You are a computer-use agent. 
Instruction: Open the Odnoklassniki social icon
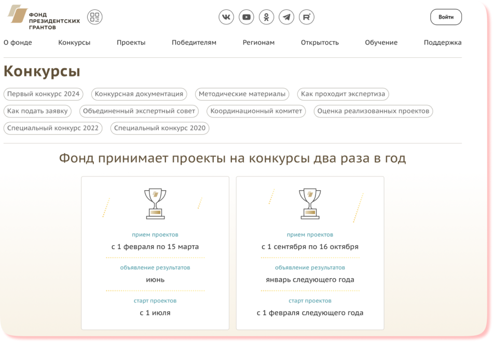click(x=266, y=17)
